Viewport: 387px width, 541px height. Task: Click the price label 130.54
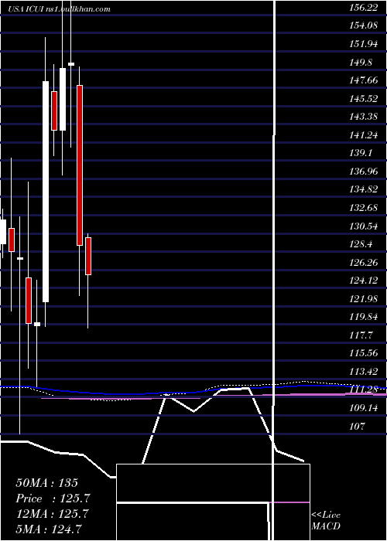pyautogui.click(x=364, y=226)
